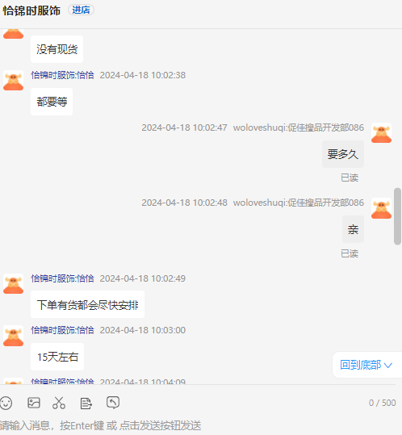Click the 没有现货 message bubble
This screenshot has width=402, height=435.
pyautogui.click(x=57, y=49)
